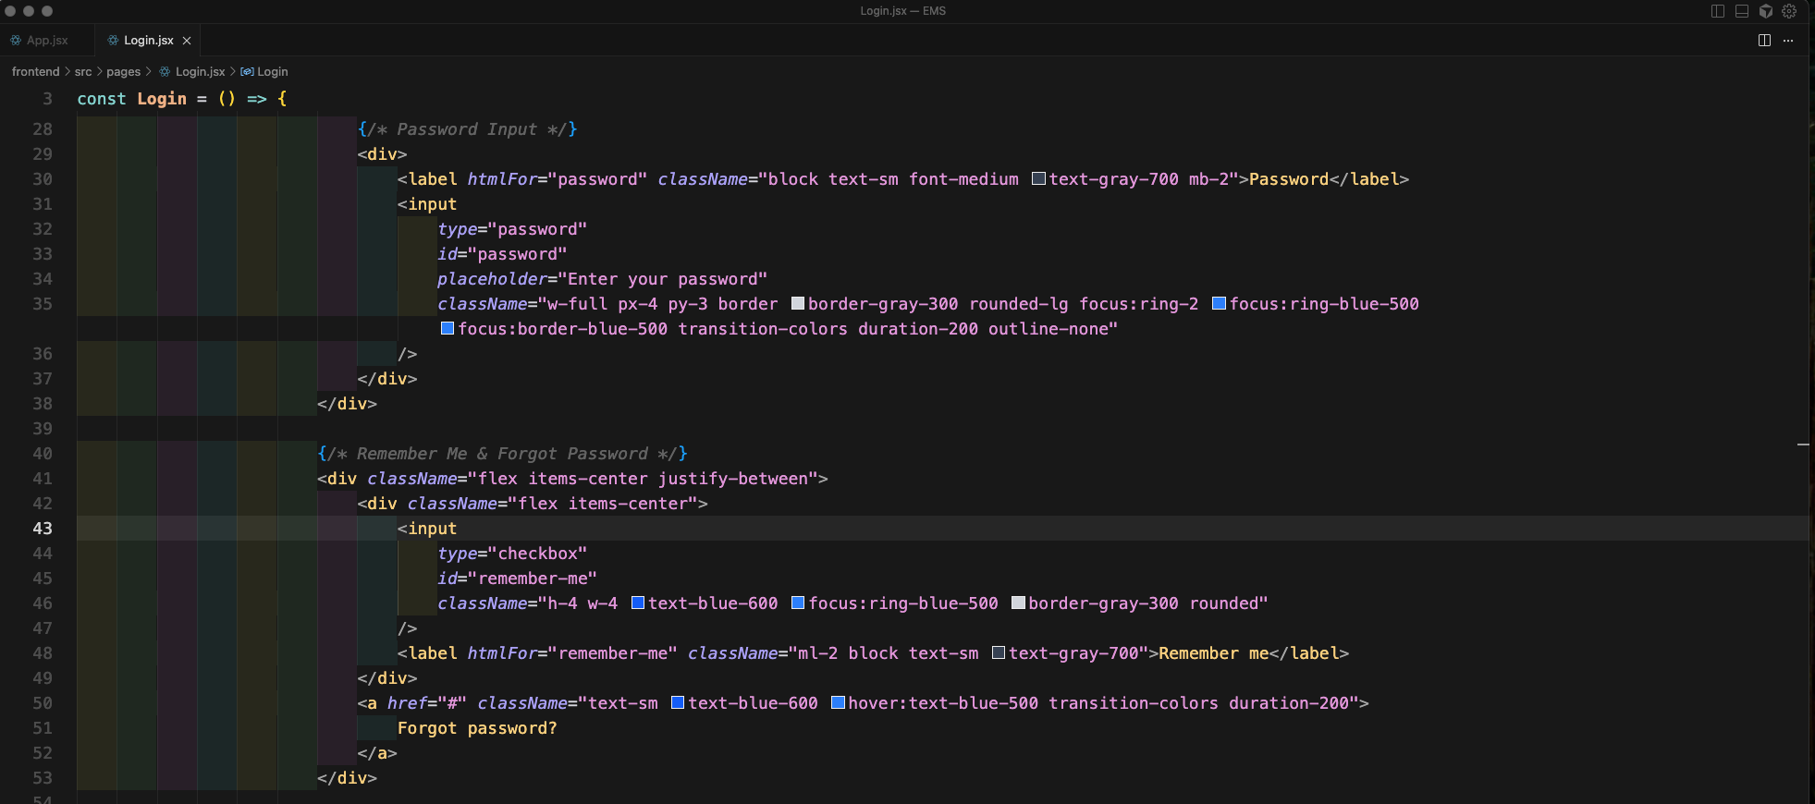Image resolution: width=1815 pixels, height=804 pixels.
Task: Click the cube-shaped icon in title bar
Action: click(x=1766, y=11)
